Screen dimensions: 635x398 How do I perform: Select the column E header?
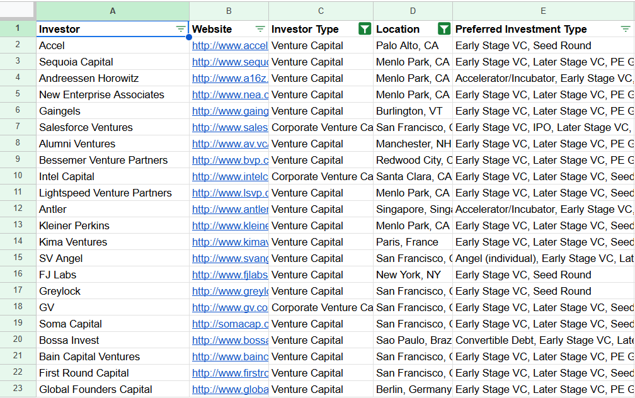(x=543, y=11)
